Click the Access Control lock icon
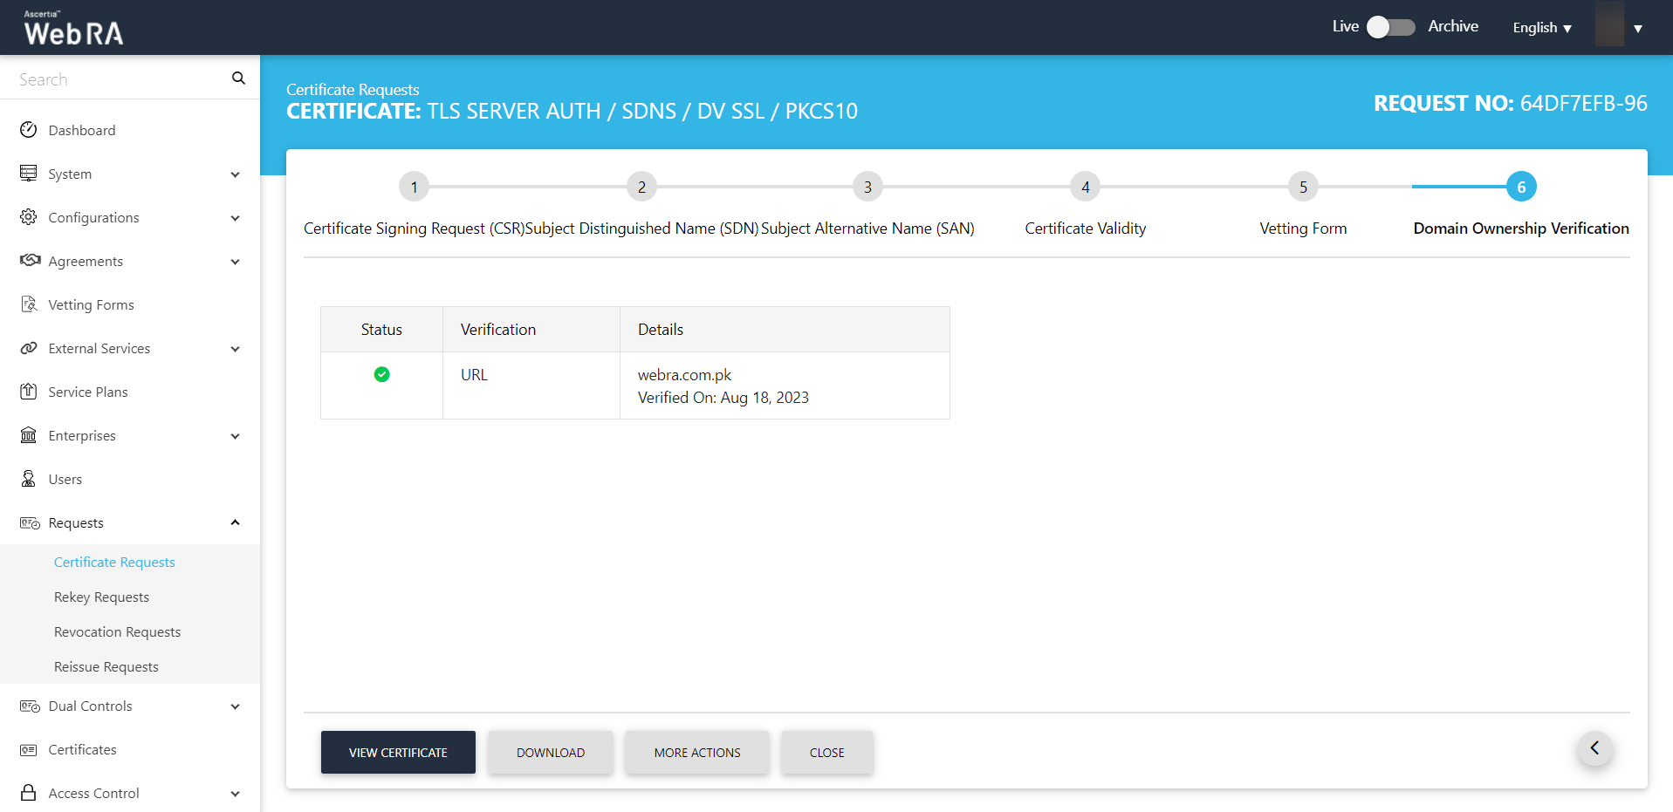This screenshot has height=812, width=1673. 29,793
